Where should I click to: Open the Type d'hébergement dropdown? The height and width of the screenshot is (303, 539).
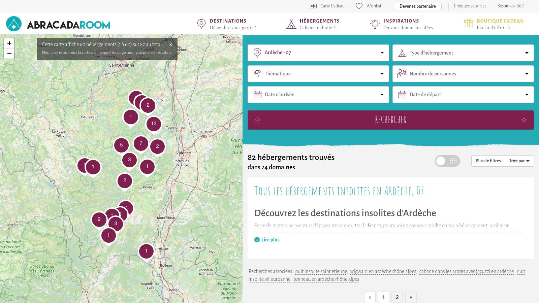click(463, 53)
